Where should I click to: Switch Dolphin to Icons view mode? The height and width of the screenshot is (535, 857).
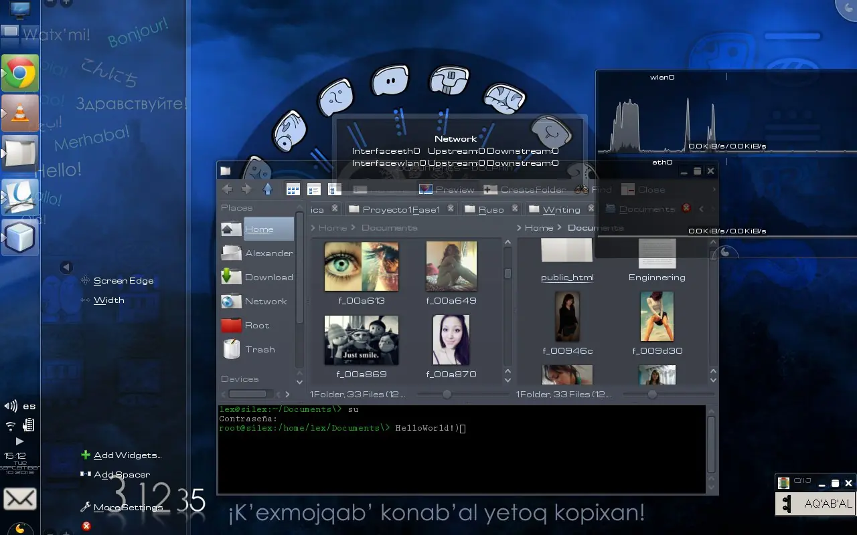point(293,189)
